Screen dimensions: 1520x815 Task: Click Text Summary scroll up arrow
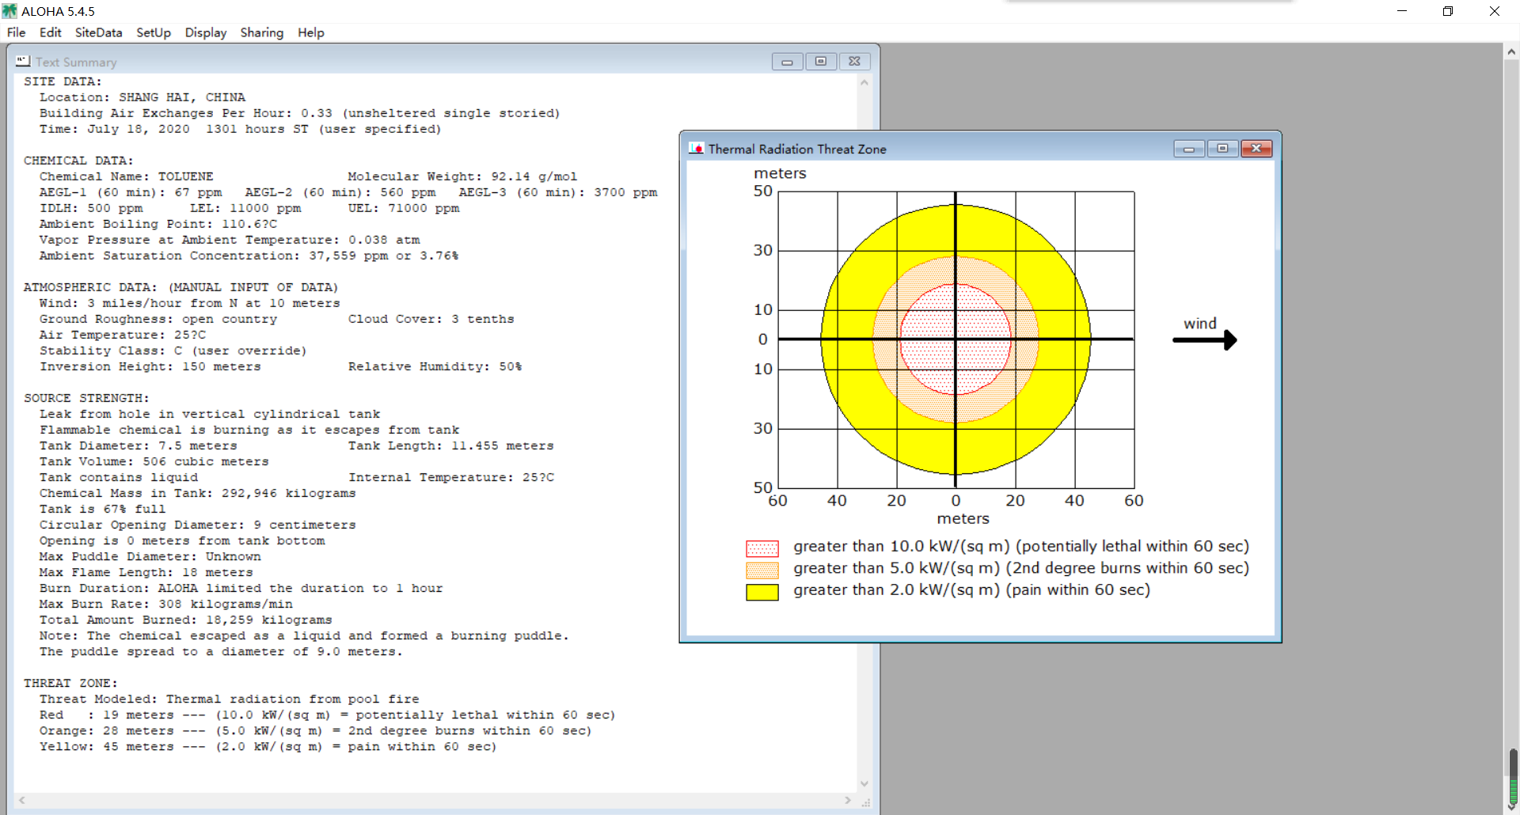point(864,82)
